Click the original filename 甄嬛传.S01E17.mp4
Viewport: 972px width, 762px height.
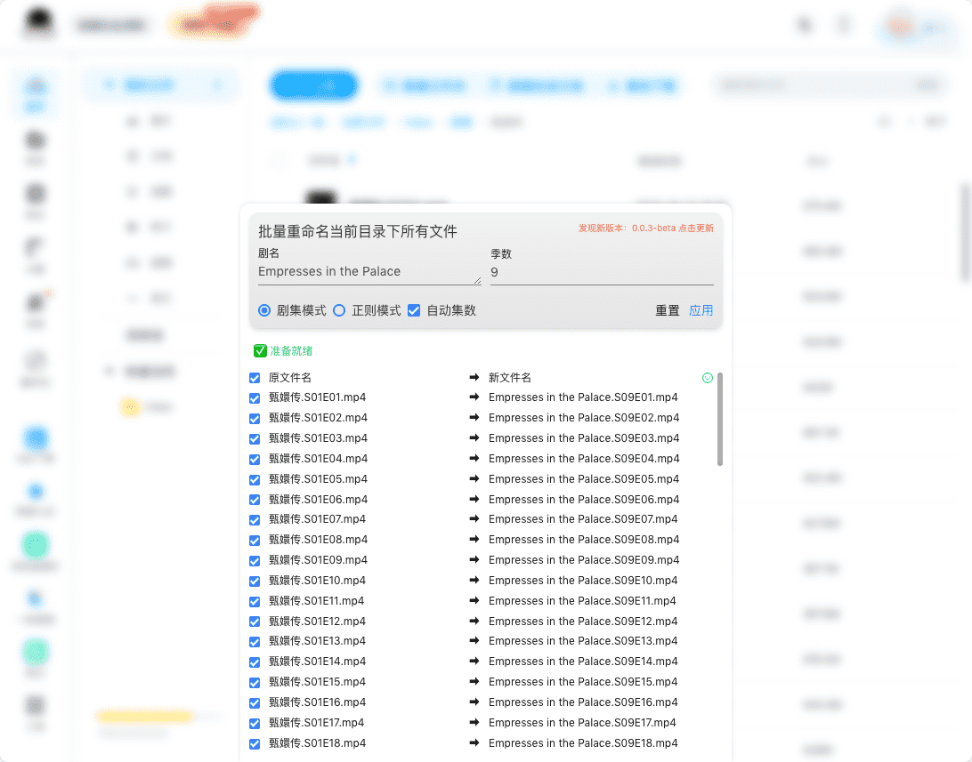click(x=317, y=723)
